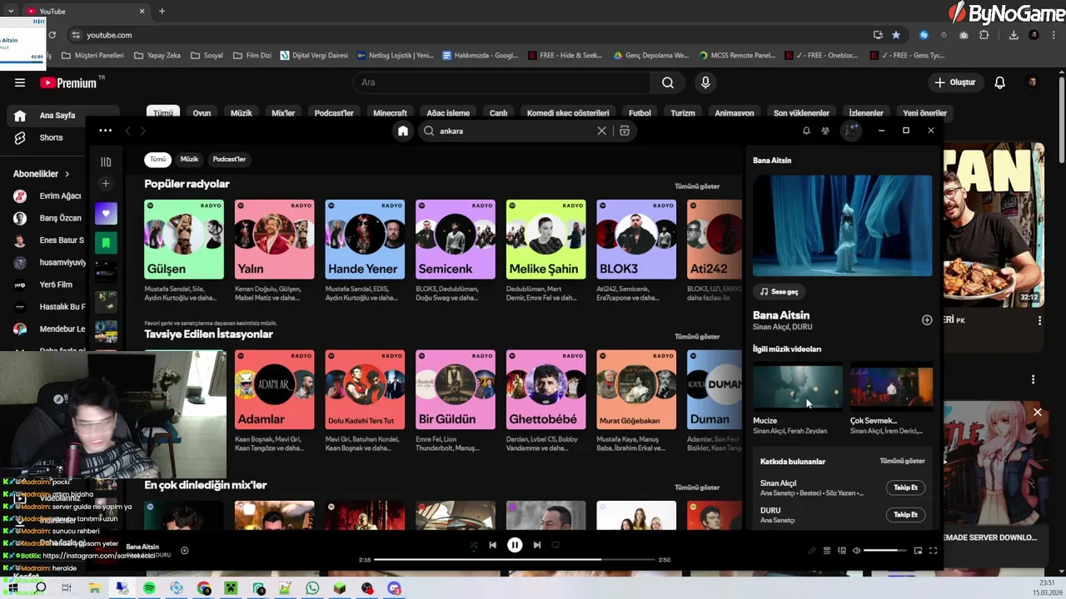The height and width of the screenshot is (599, 1066).
Task: Open connect to a device icon
Action: [x=842, y=551]
